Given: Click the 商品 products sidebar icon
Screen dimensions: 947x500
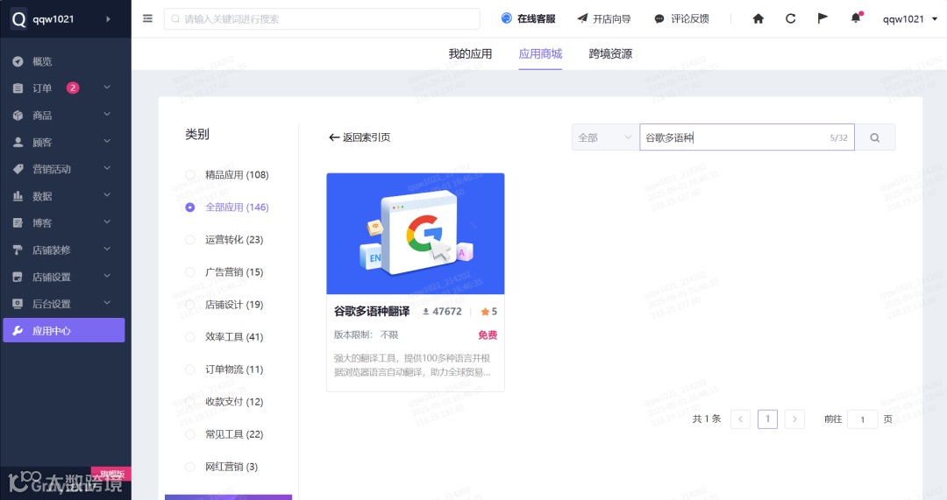Looking at the screenshot, I should [x=18, y=116].
